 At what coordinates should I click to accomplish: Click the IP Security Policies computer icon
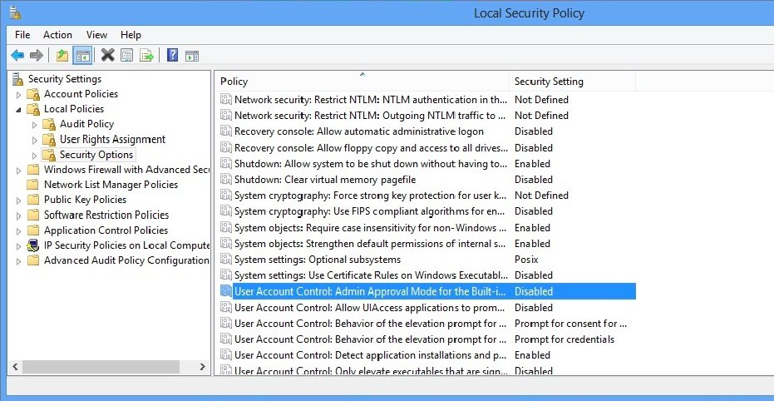(33, 245)
